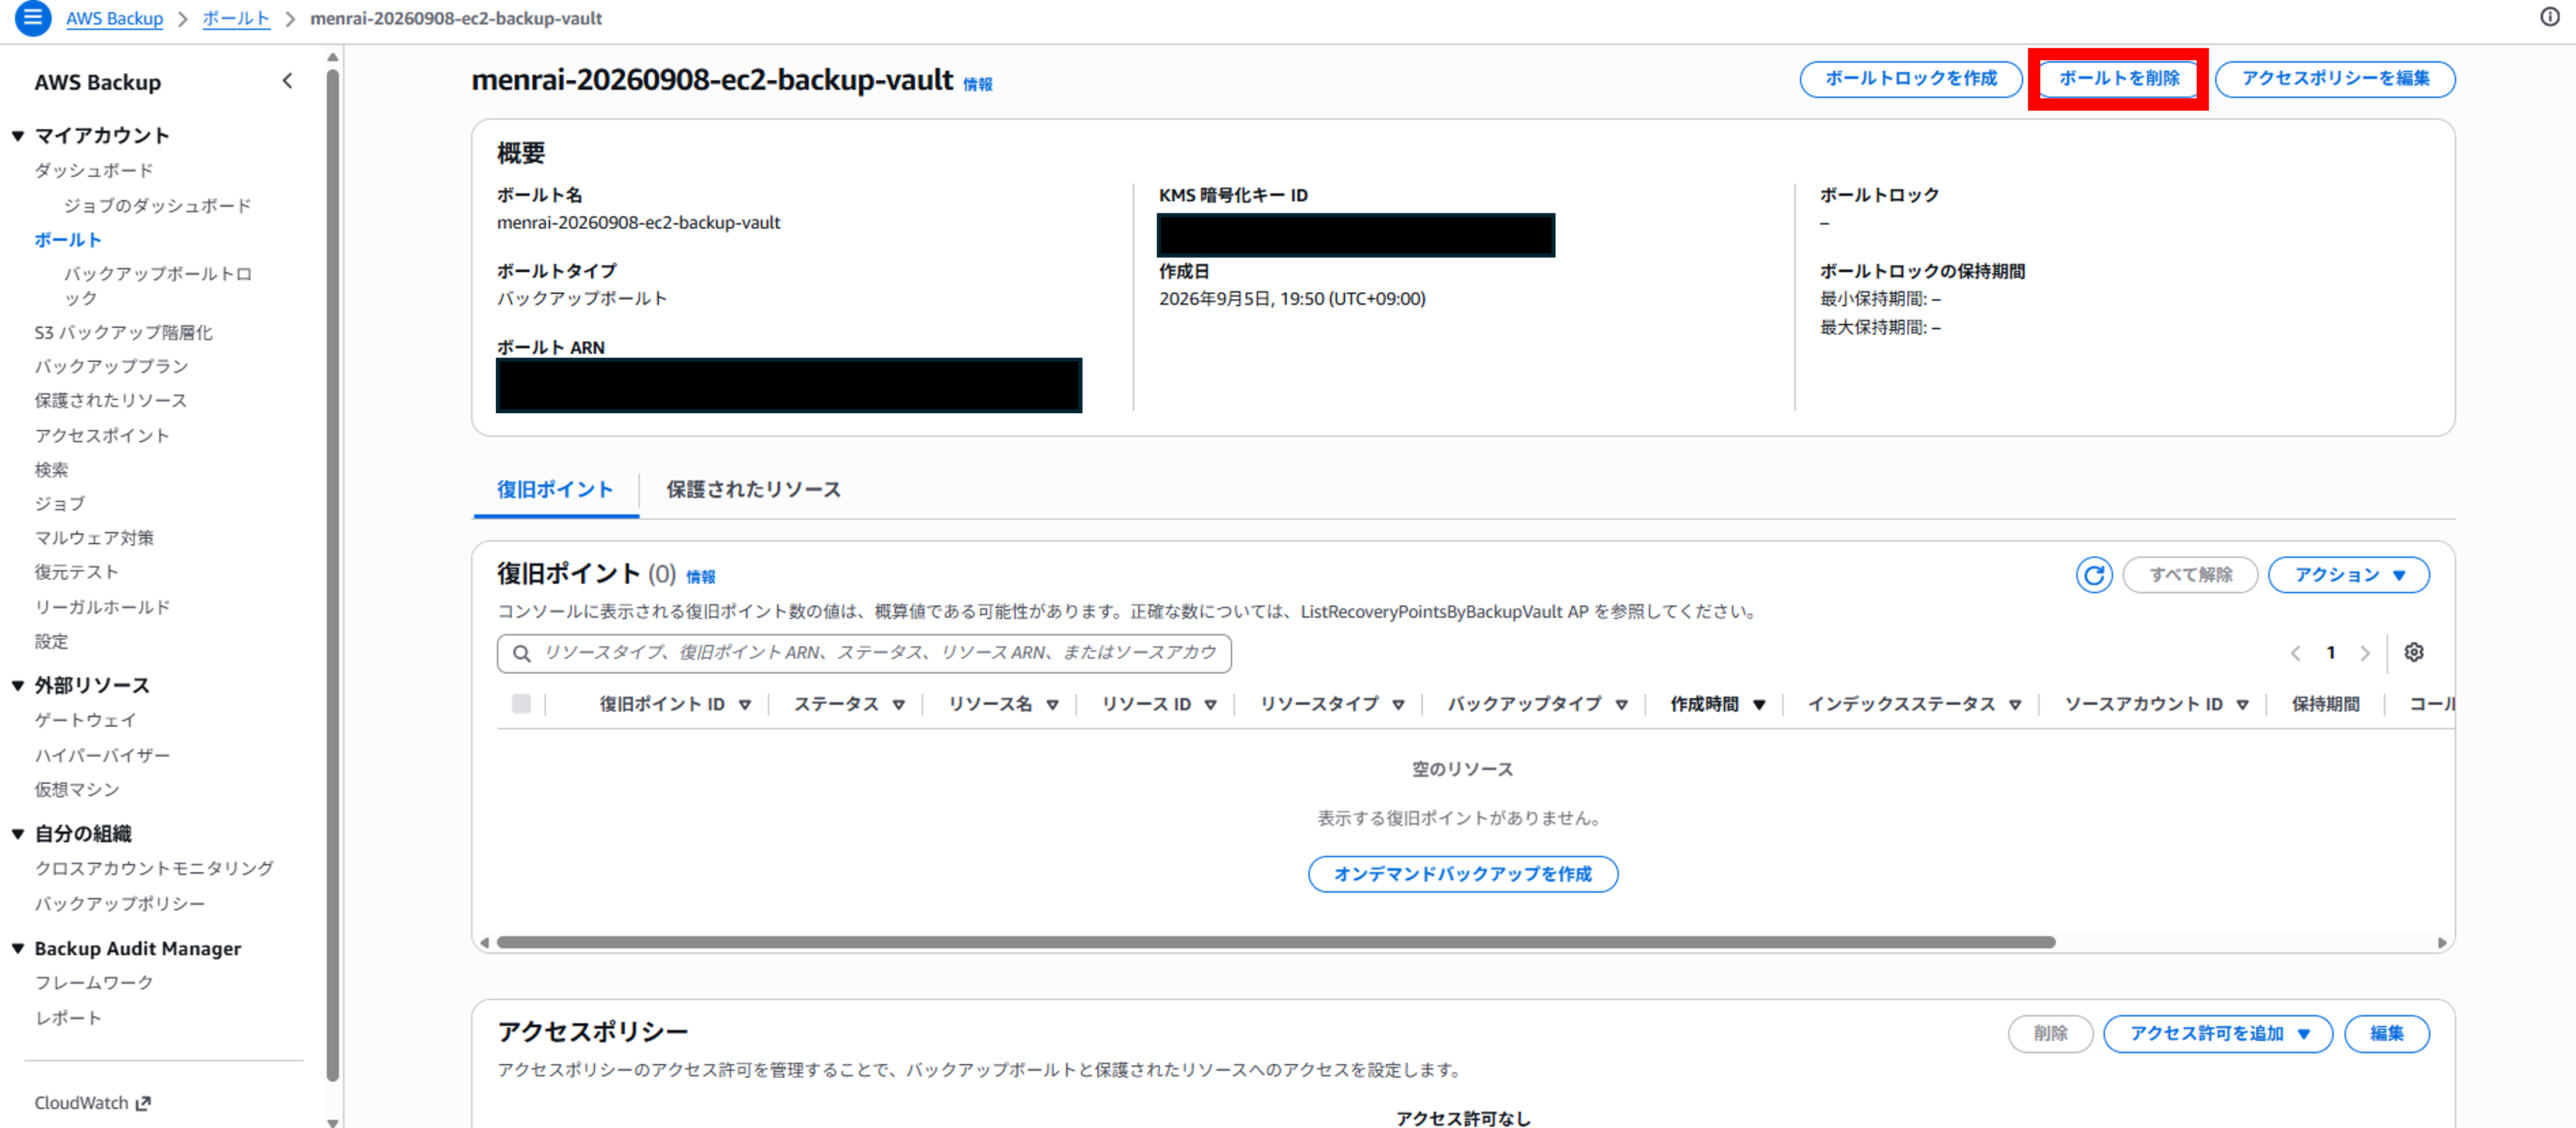Collapse the AWS Backup sidebar panel

[287, 81]
